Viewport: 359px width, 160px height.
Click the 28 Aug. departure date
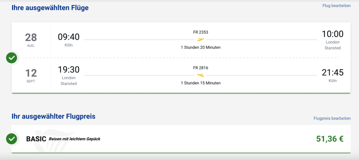point(31,39)
